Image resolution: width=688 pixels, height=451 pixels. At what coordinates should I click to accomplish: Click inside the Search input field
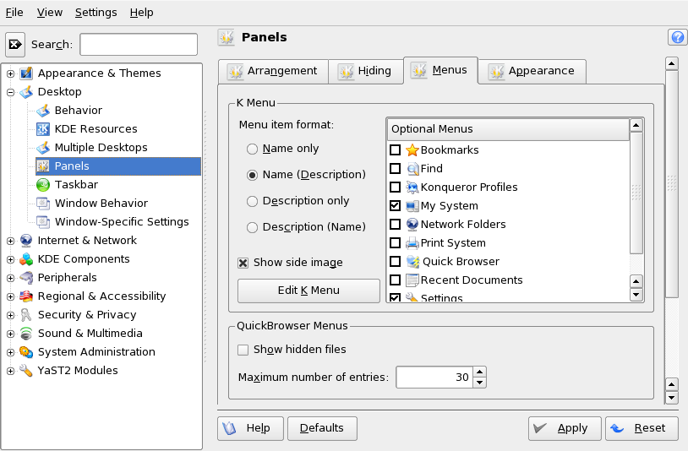(x=139, y=44)
